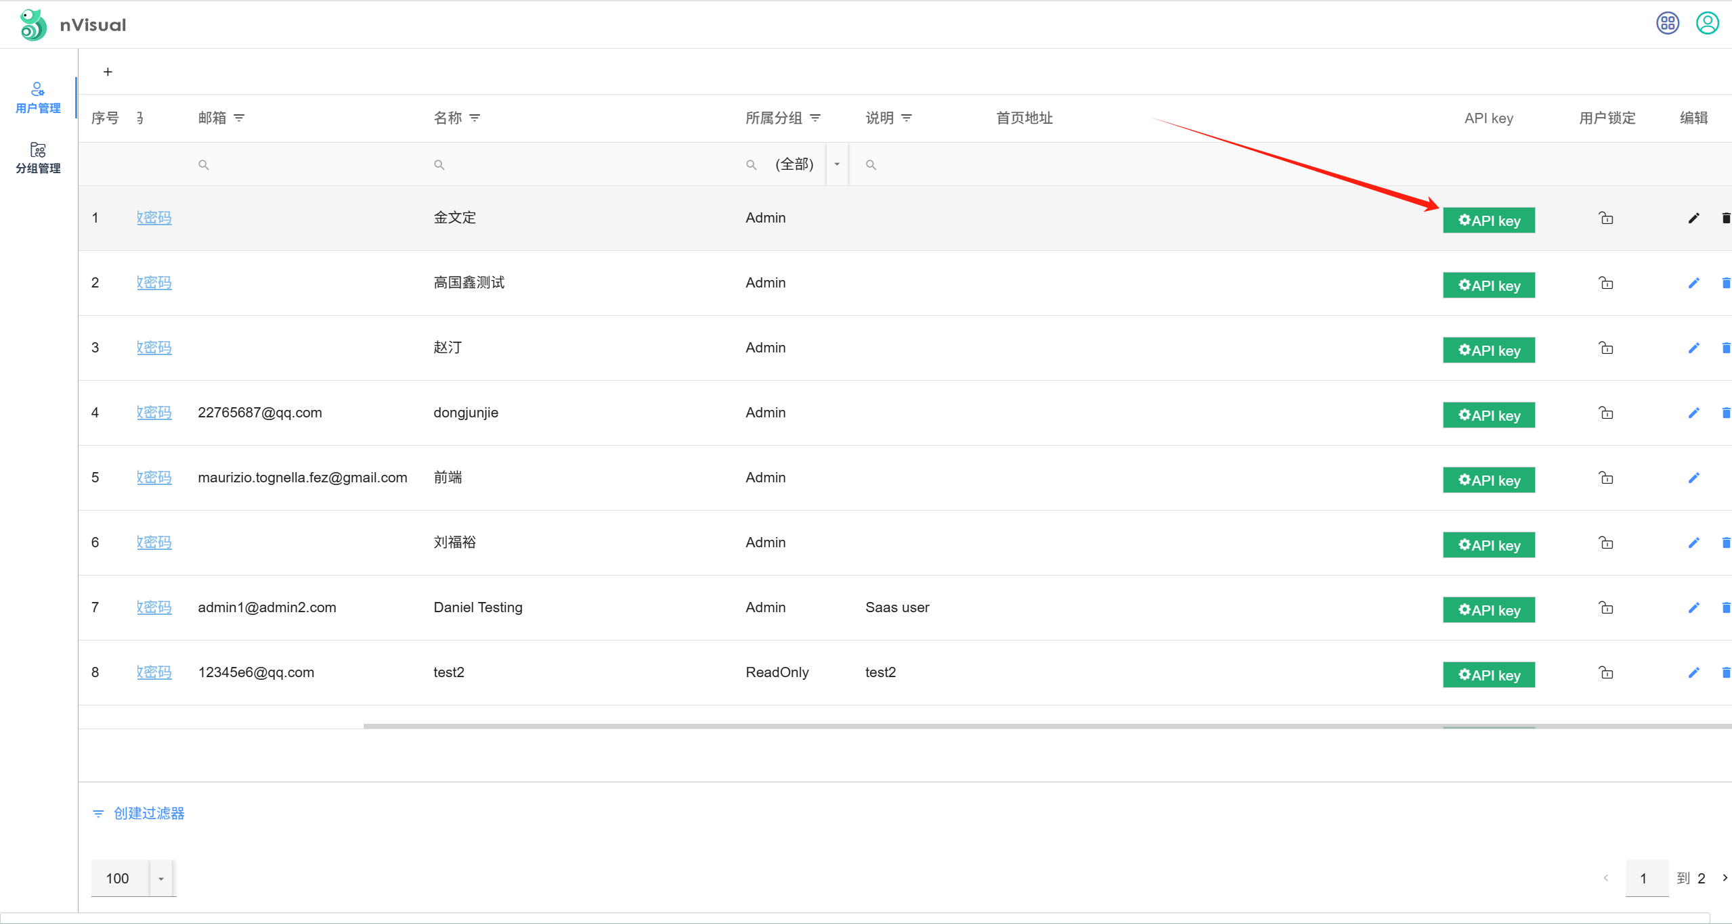This screenshot has height=924, width=1732.
Task: Delete user 高国鑫测试 with trash icon
Action: pos(1725,283)
